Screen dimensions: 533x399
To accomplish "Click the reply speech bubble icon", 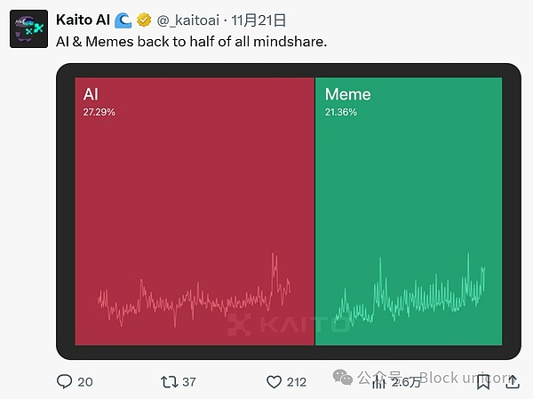I will [64, 381].
